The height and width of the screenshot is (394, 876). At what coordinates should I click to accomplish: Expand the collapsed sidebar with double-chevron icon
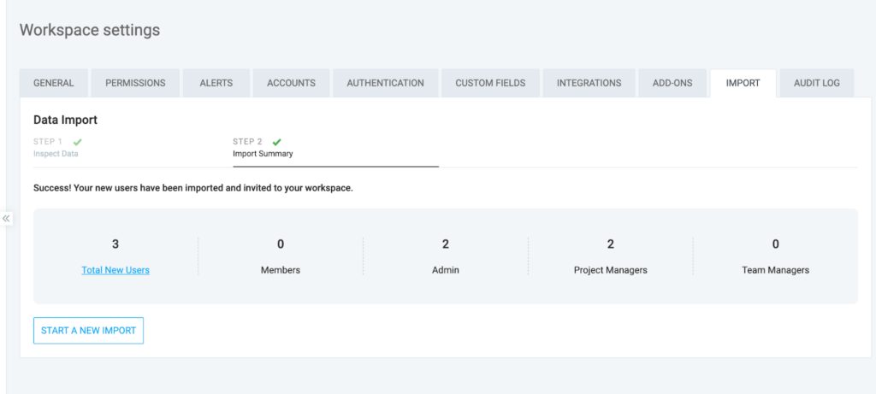(x=6, y=219)
